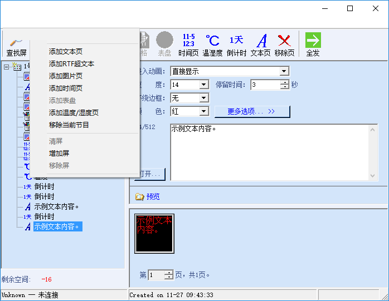Image resolution: width=389 pixels, height=301 pixels.
Task: Minimize the application window
Action: 325,8
